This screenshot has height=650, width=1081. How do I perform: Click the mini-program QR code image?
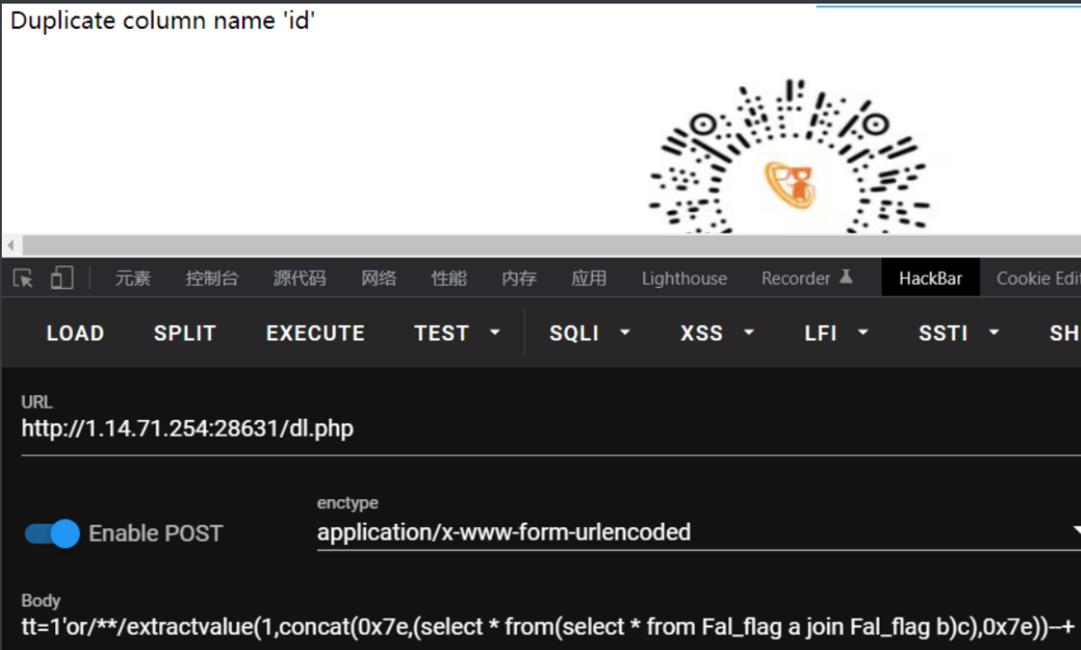[790, 156]
